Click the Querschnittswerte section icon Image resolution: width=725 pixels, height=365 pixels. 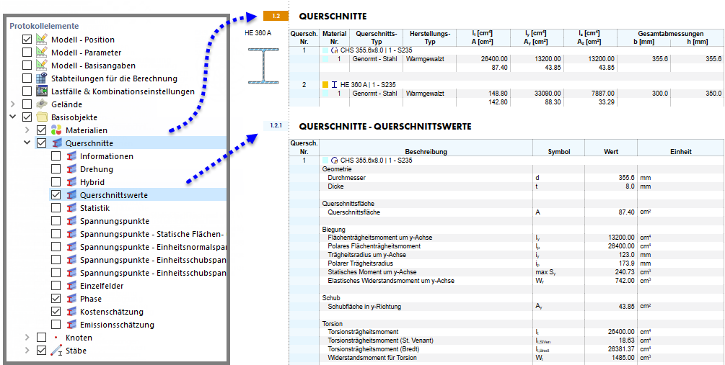[x=71, y=195]
